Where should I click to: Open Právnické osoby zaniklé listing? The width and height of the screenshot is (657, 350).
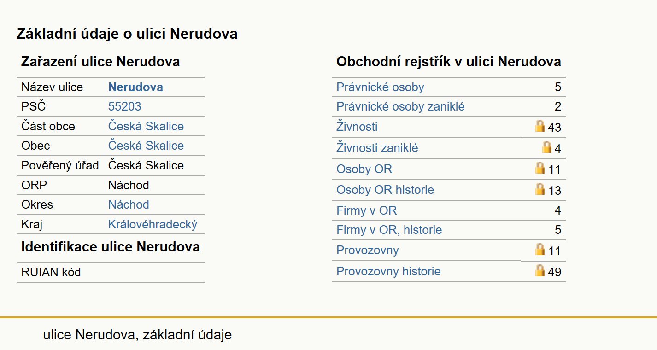click(400, 107)
